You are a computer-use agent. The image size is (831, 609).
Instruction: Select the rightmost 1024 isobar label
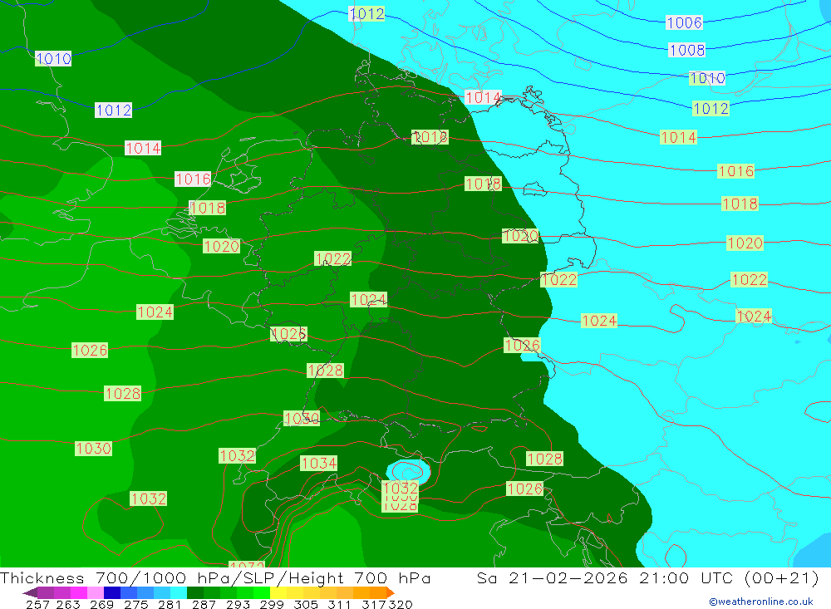pos(754,317)
